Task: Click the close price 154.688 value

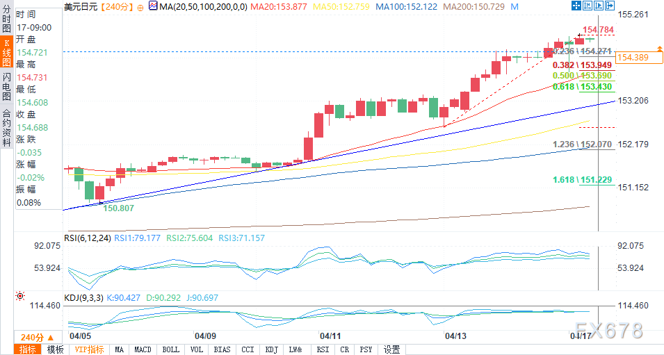Action: click(x=32, y=127)
